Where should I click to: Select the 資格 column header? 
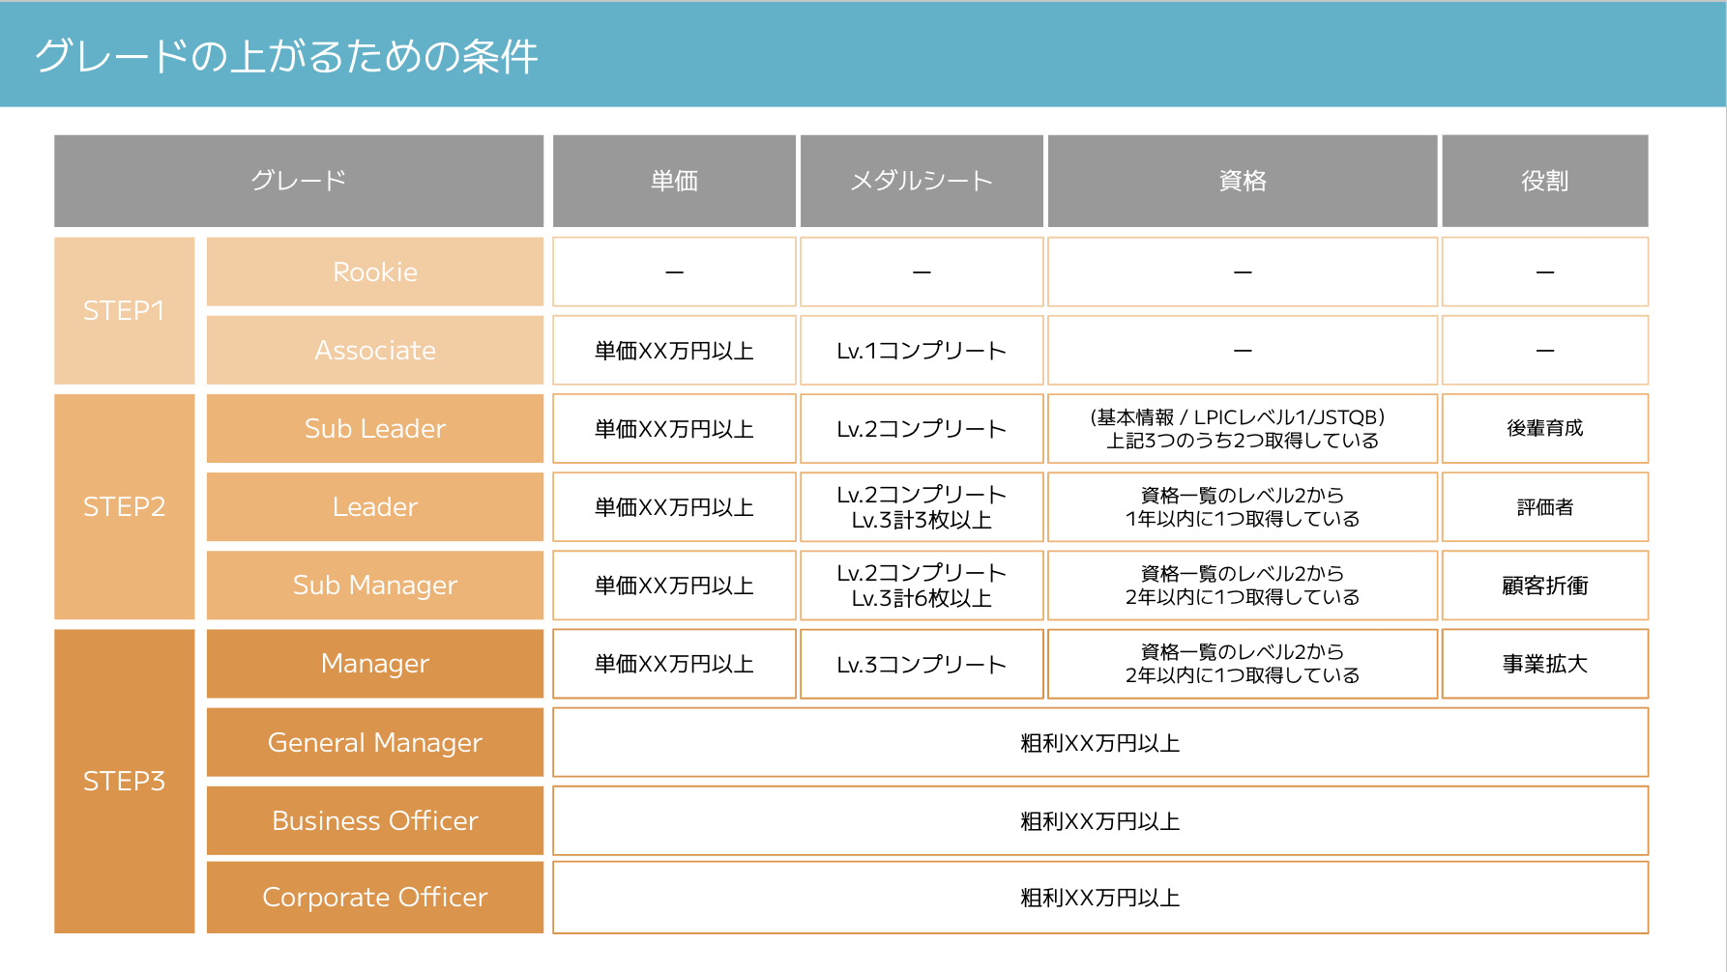[x=1243, y=181]
